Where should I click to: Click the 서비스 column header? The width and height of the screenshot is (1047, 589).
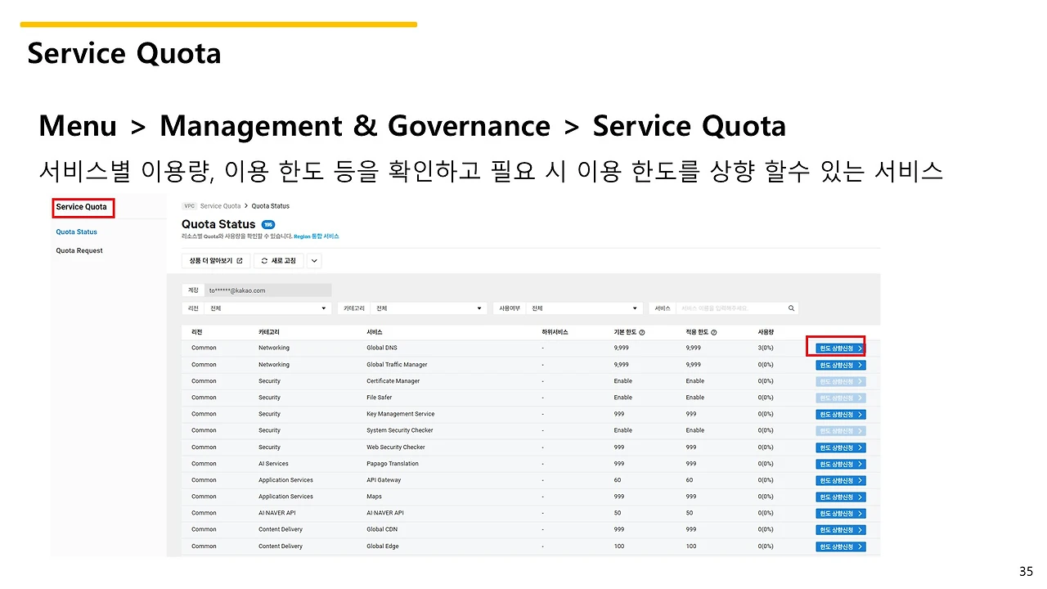[x=375, y=333]
